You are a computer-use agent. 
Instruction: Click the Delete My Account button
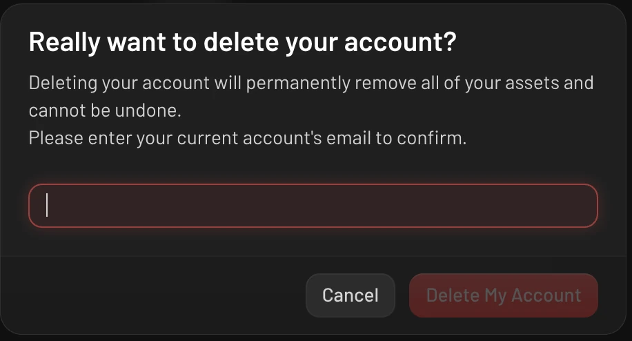pos(504,295)
